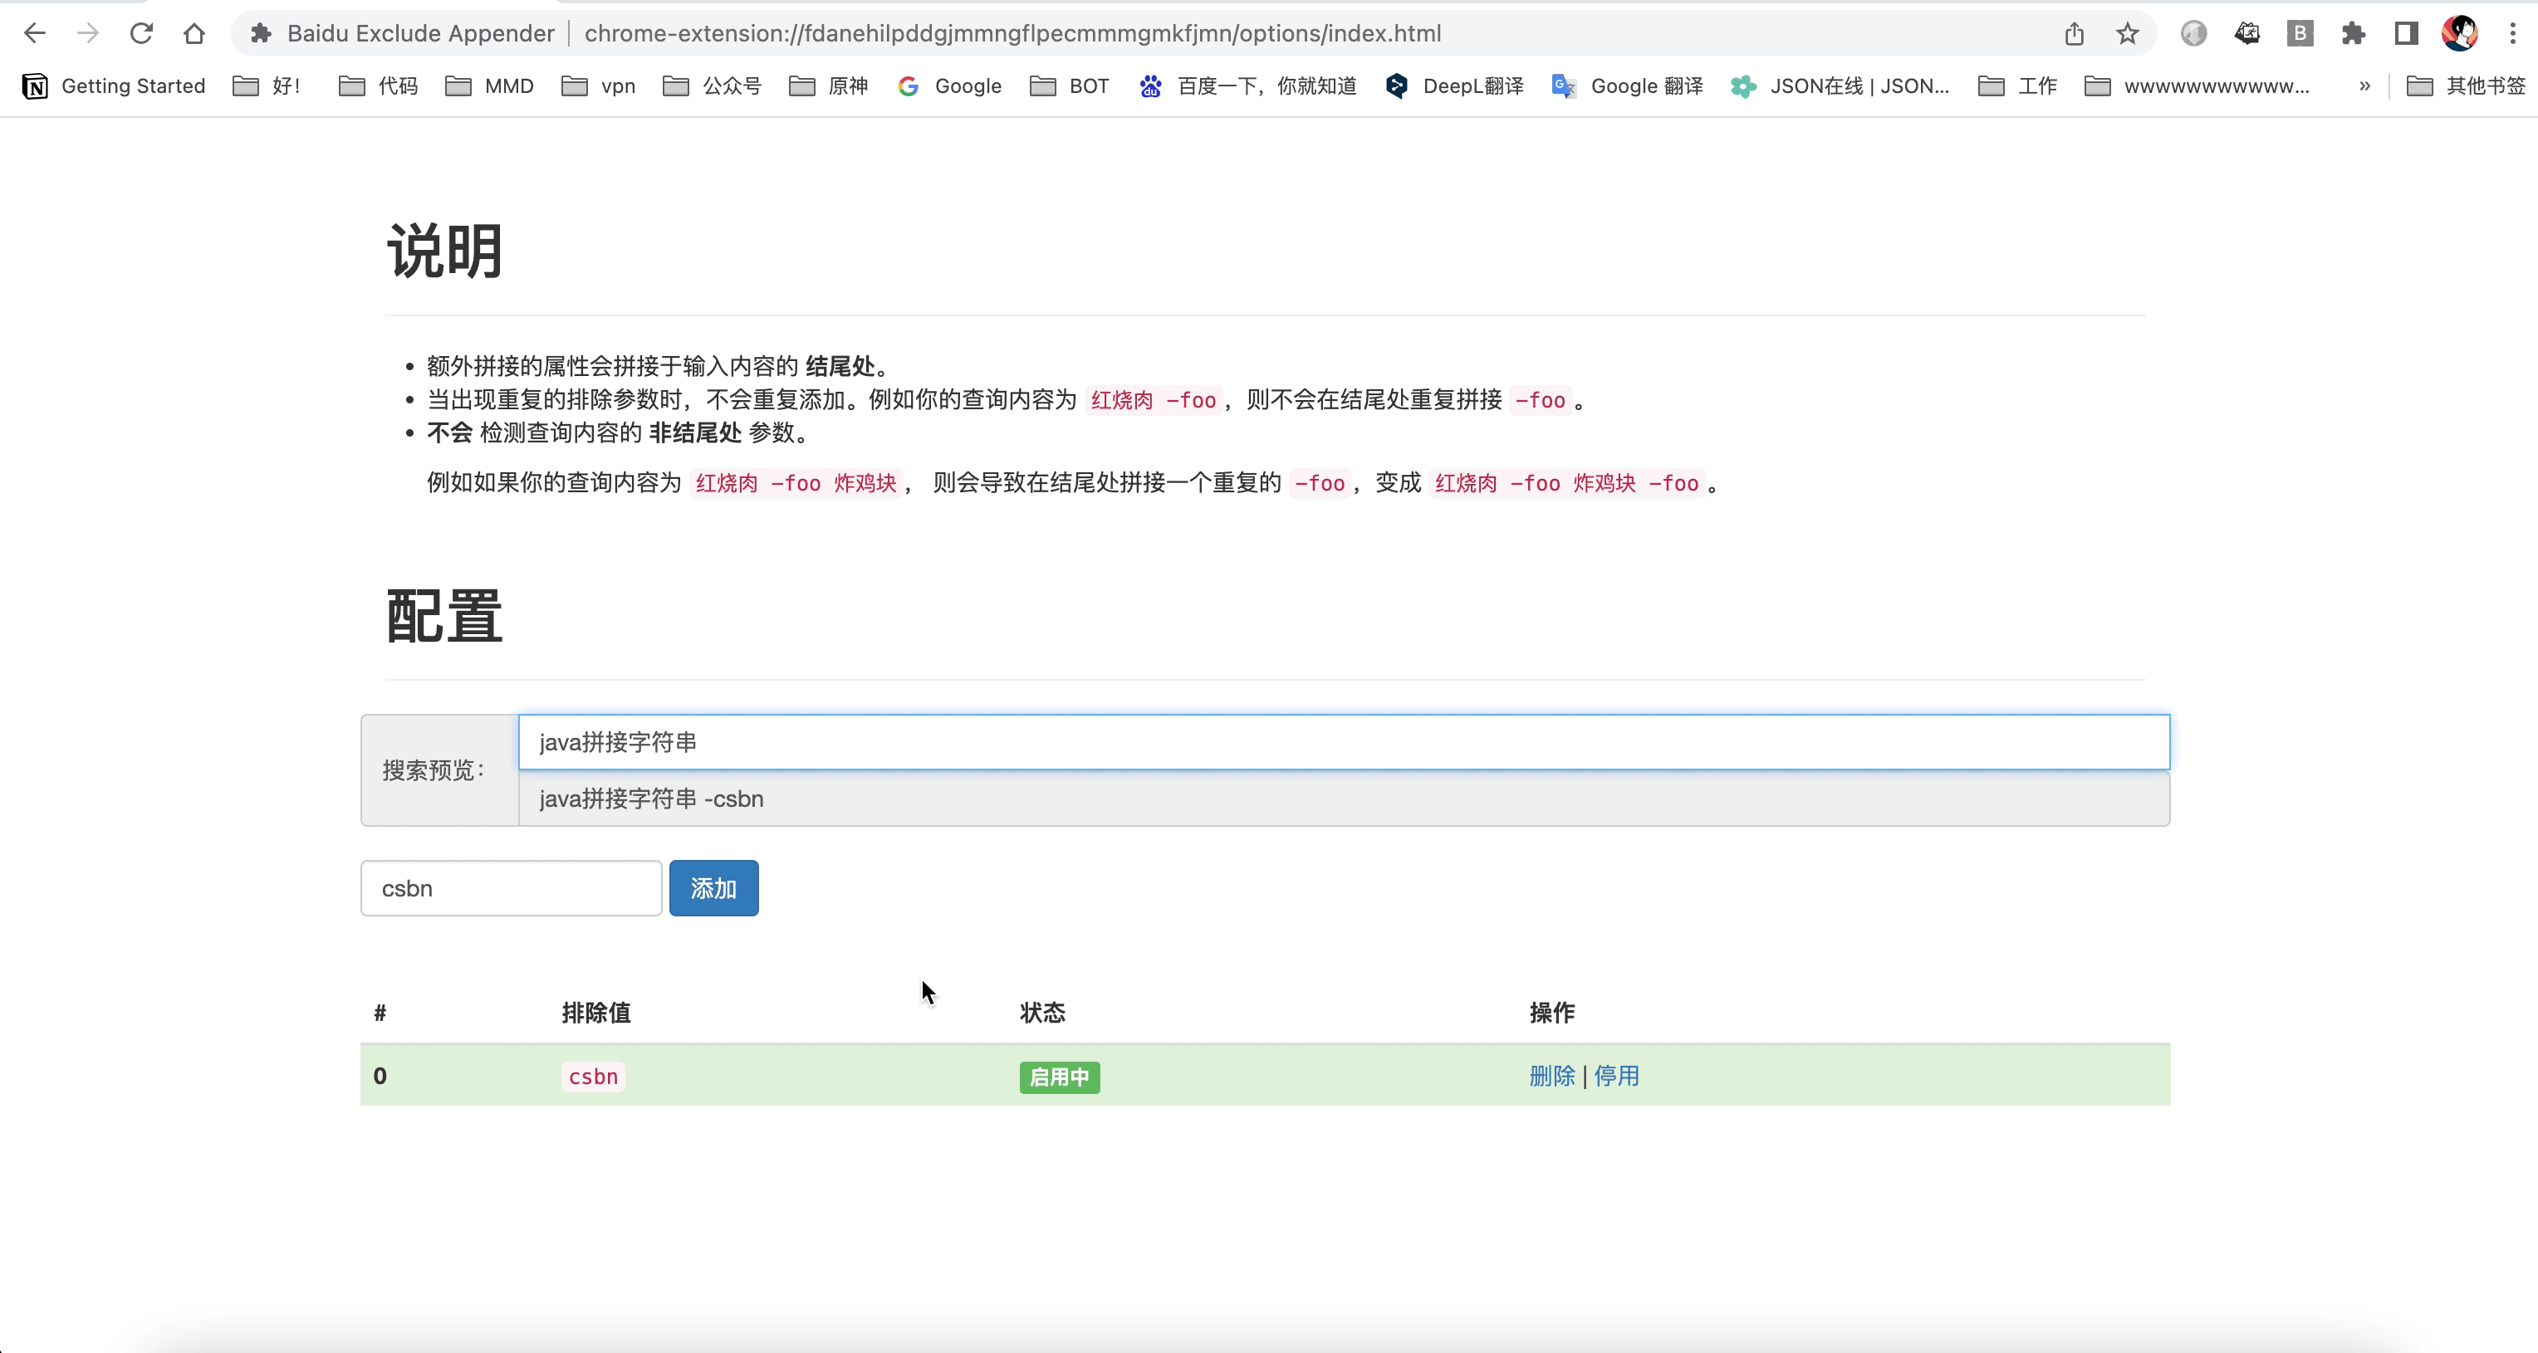This screenshot has height=1353, width=2538.
Task: Toggle the browser side panel icon
Action: point(2406,33)
